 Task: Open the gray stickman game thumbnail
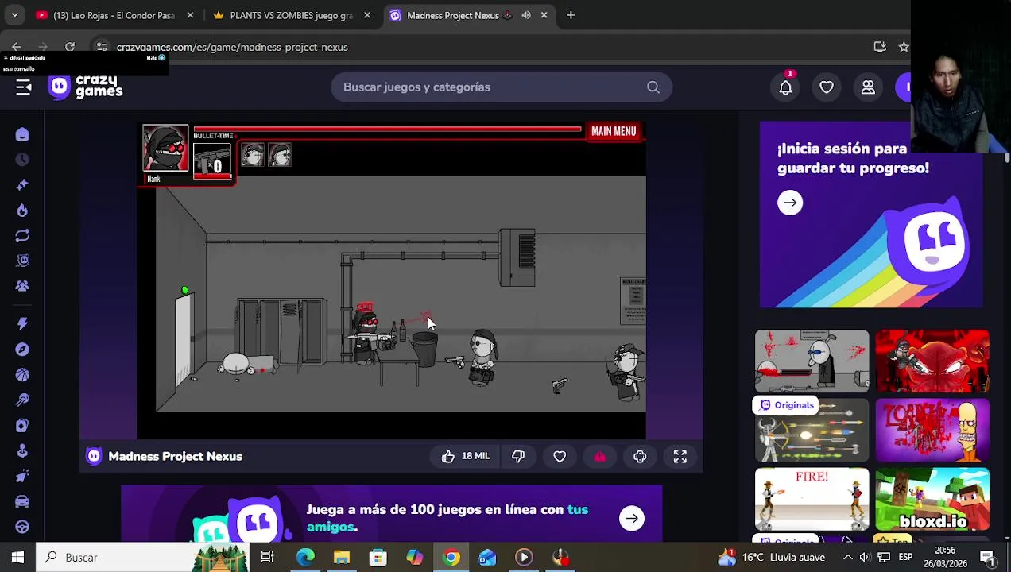point(812,361)
